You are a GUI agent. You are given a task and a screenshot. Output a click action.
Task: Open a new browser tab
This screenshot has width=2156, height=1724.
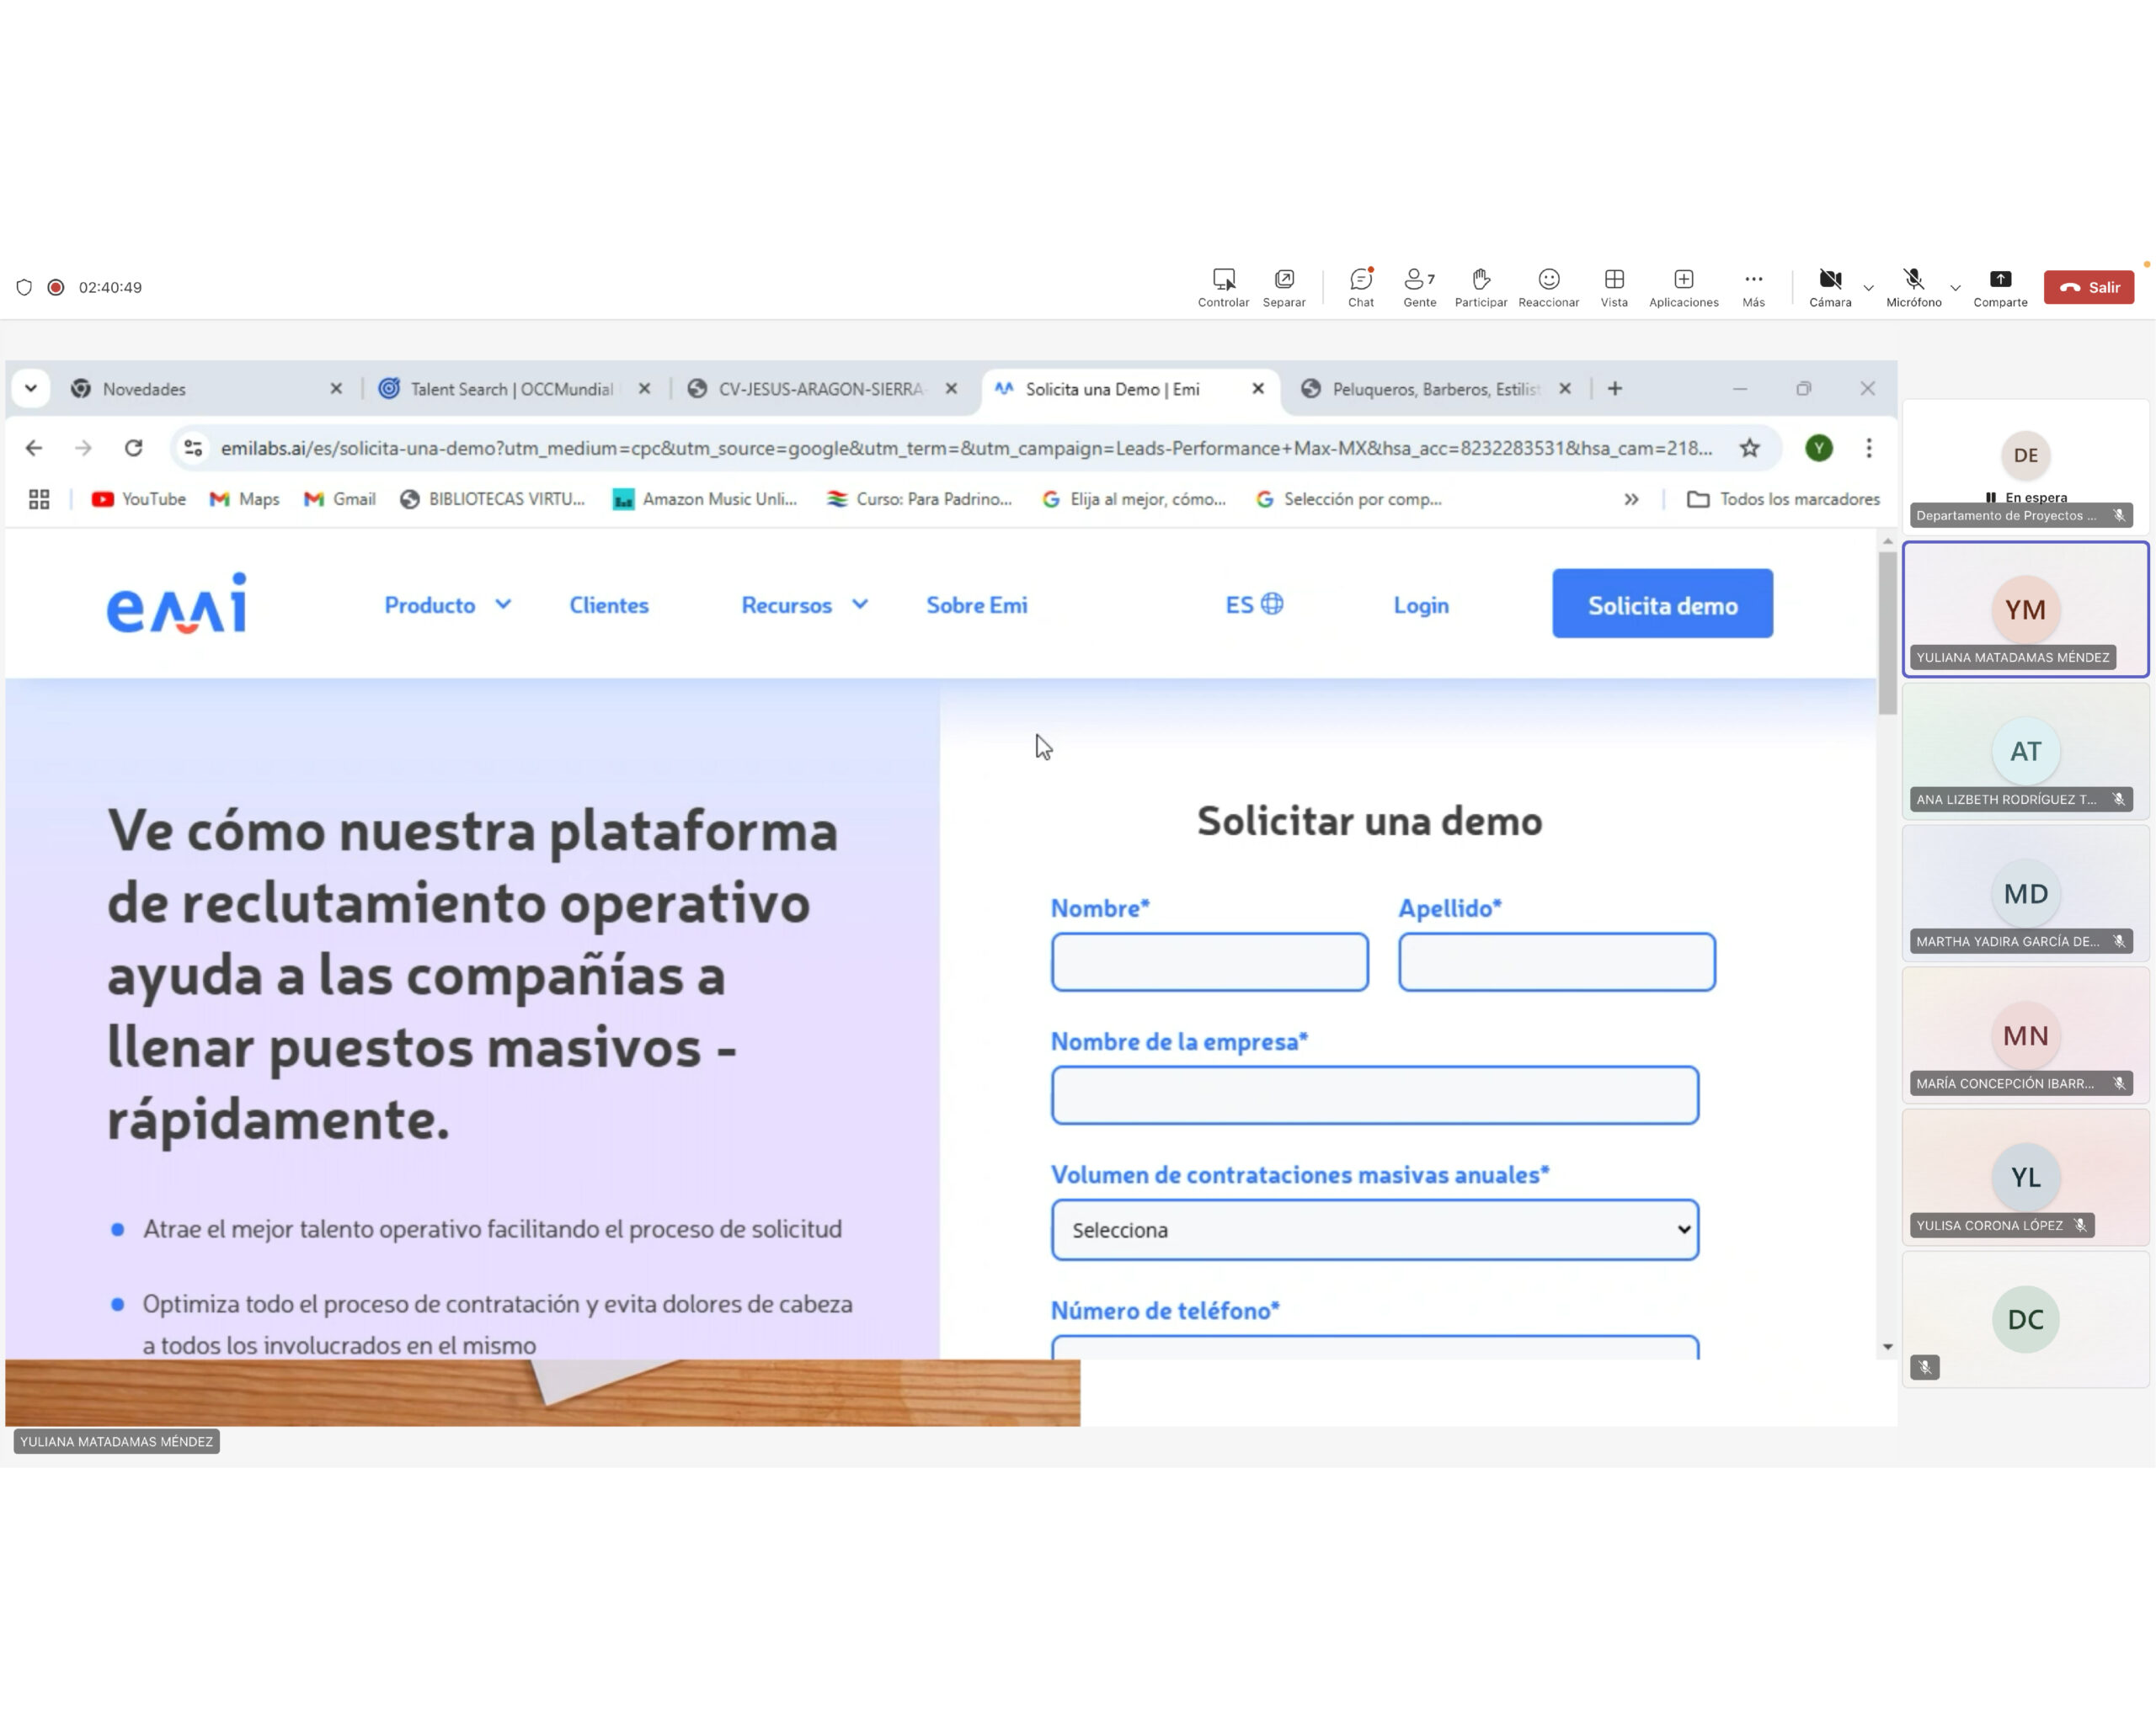point(1614,389)
